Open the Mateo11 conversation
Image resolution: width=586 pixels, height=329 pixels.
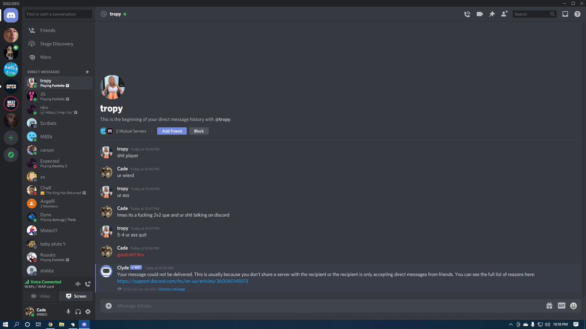coord(59,231)
